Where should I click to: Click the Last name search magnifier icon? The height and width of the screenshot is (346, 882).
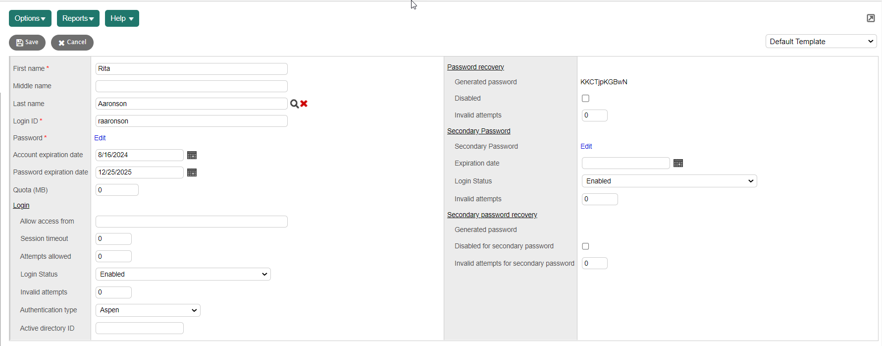[x=294, y=104]
